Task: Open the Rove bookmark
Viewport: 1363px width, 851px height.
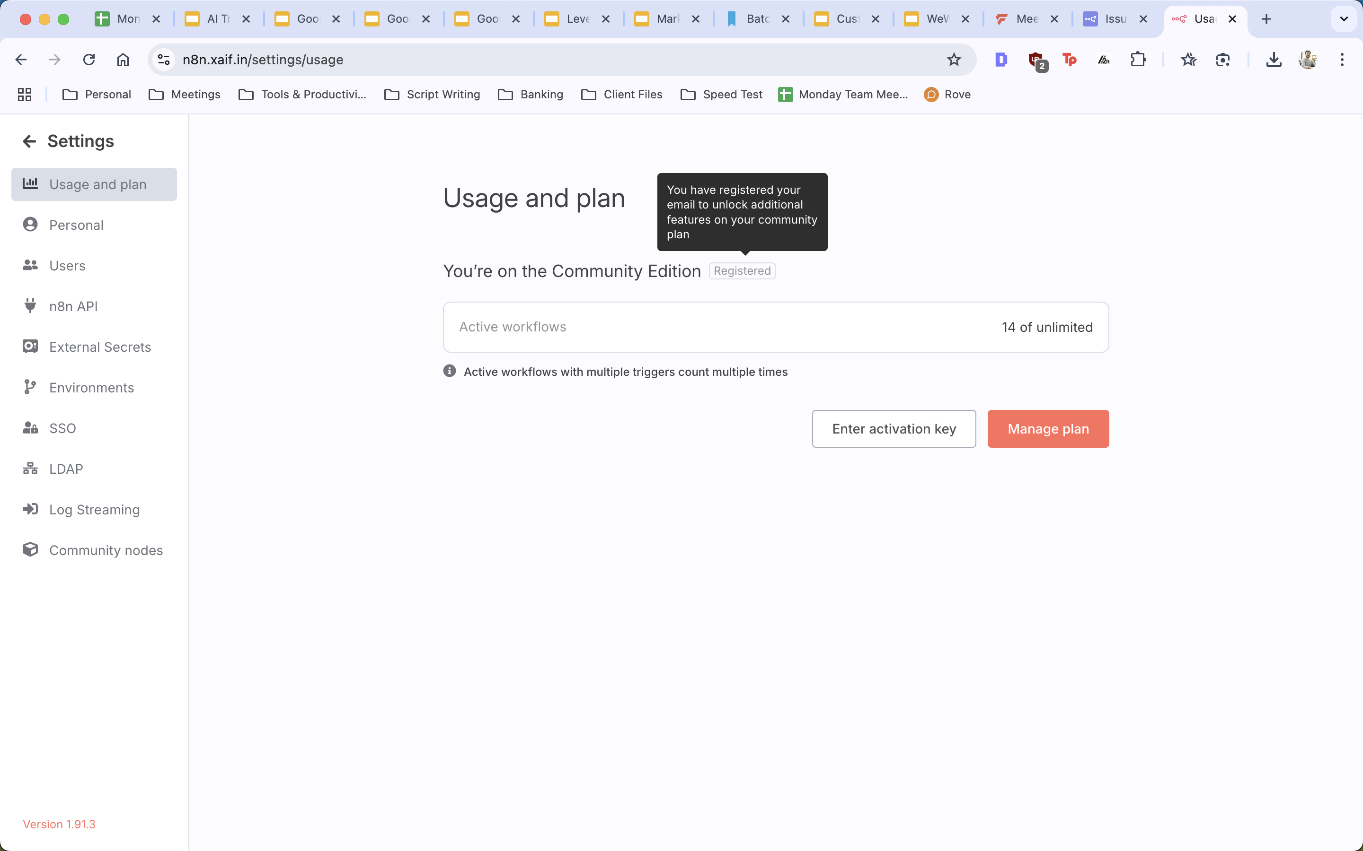Action: coord(947,95)
